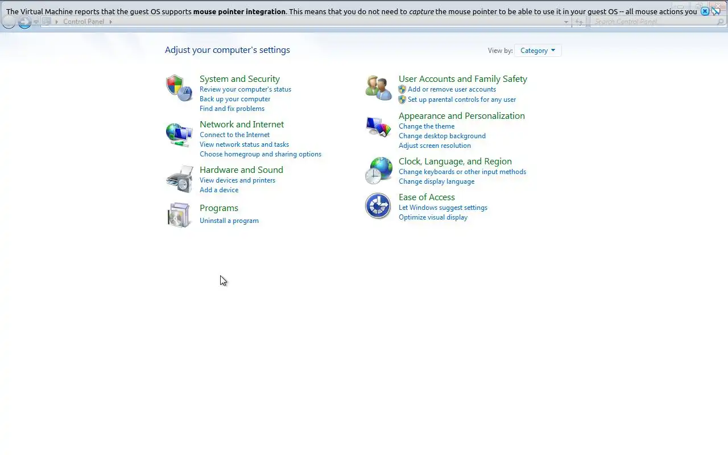728x455 pixels.
Task: Click shield icon beside Add or remove user accounts
Action: (x=402, y=89)
